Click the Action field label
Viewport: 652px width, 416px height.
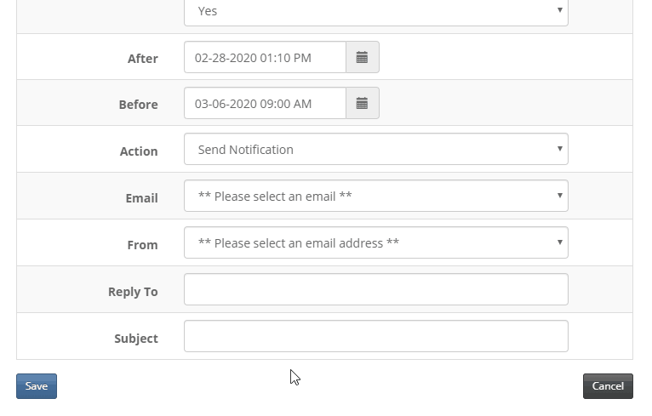139,151
